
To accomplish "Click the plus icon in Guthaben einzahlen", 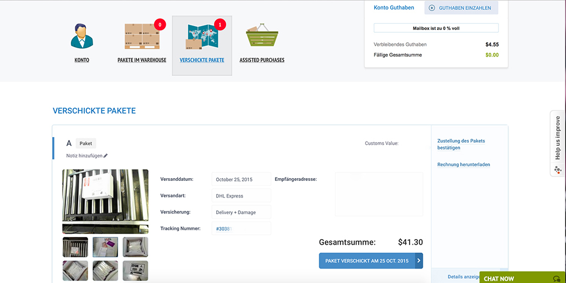I will coord(432,8).
